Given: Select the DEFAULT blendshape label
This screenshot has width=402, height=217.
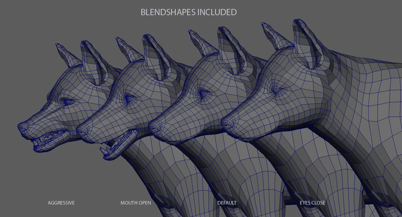Looking at the screenshot, I should (x=227, y=202).
